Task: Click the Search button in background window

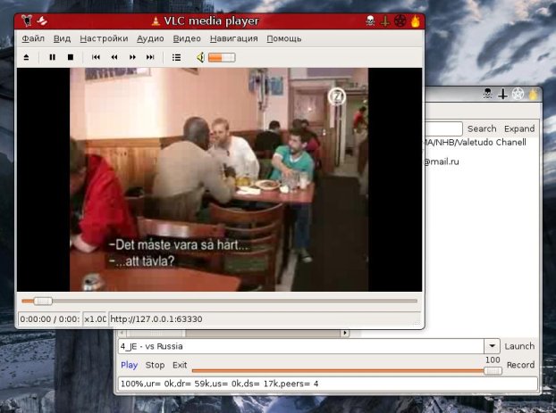Action: pyautogui.click(x=482, y=128)
